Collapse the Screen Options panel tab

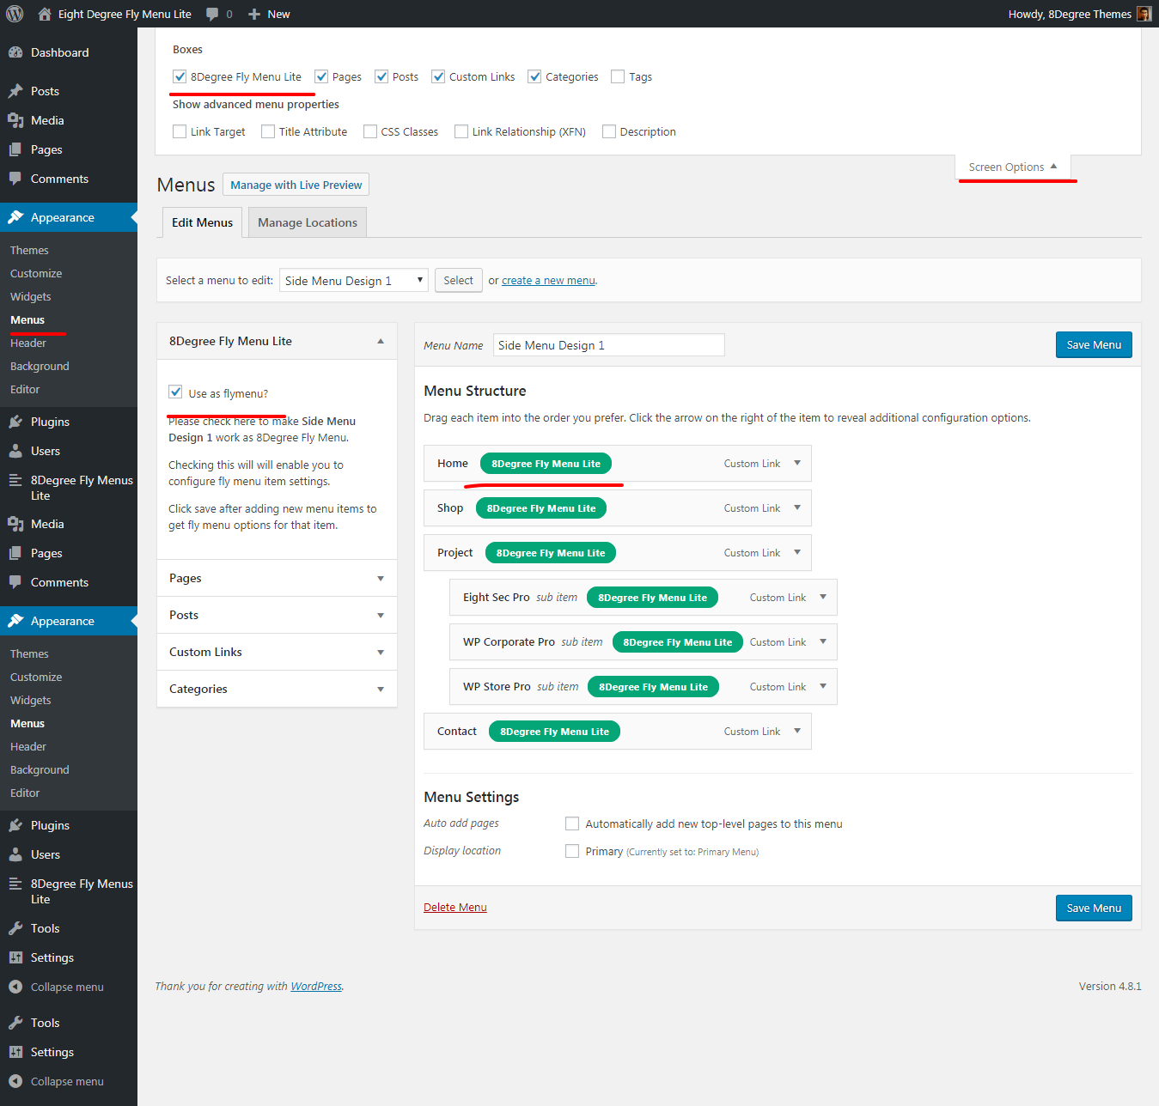pyautogui.click(x=1013, y=167)
